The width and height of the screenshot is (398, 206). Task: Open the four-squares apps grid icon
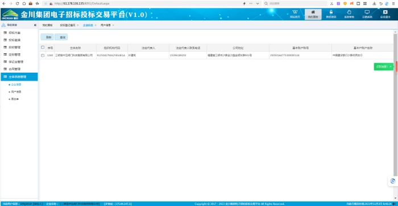(x=365, y=3)
